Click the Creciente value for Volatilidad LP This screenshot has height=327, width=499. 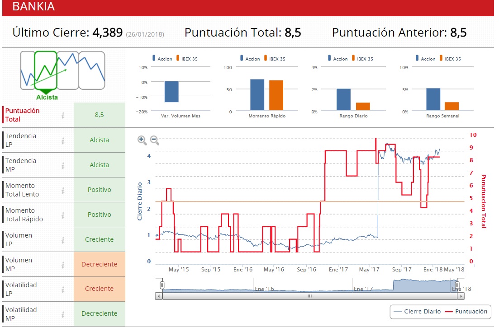(x=99, y=289)
